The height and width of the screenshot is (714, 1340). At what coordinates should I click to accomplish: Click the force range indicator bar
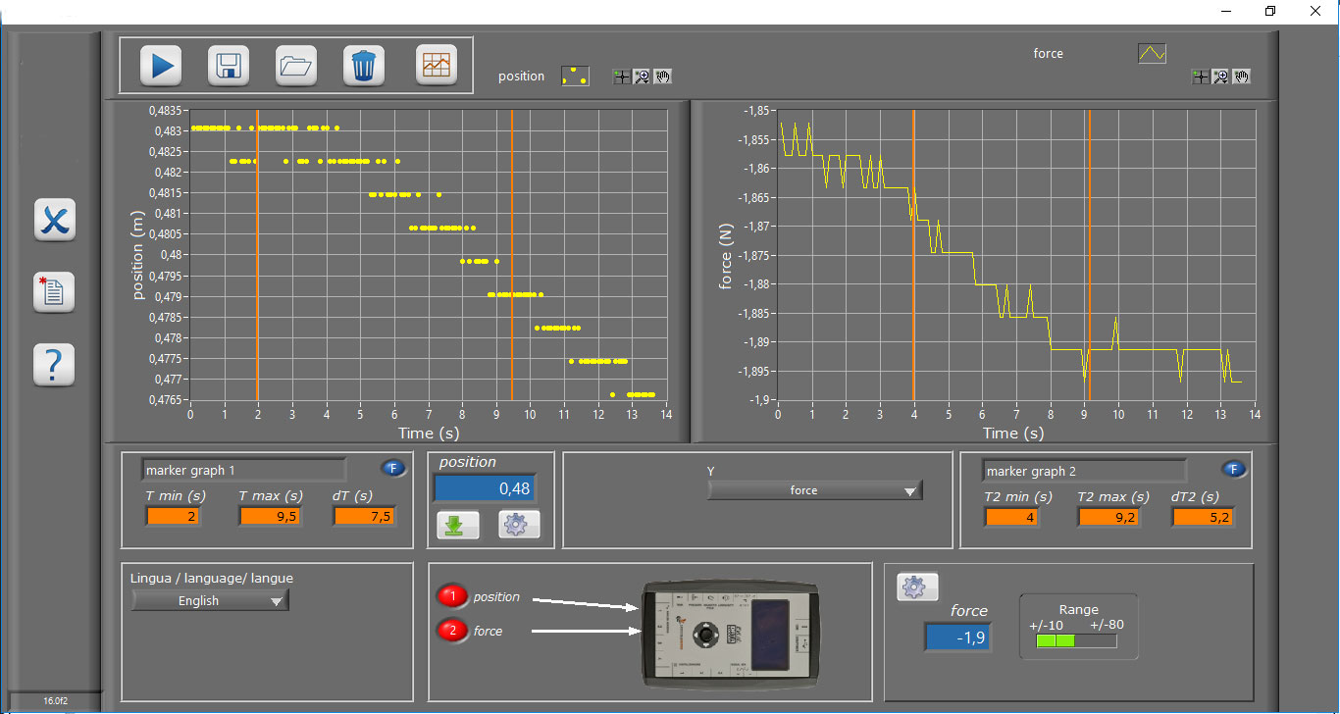tap(1076, 640)
